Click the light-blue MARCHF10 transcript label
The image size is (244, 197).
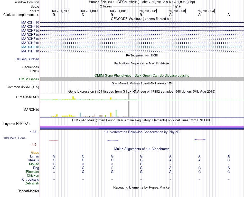[30, 47]
